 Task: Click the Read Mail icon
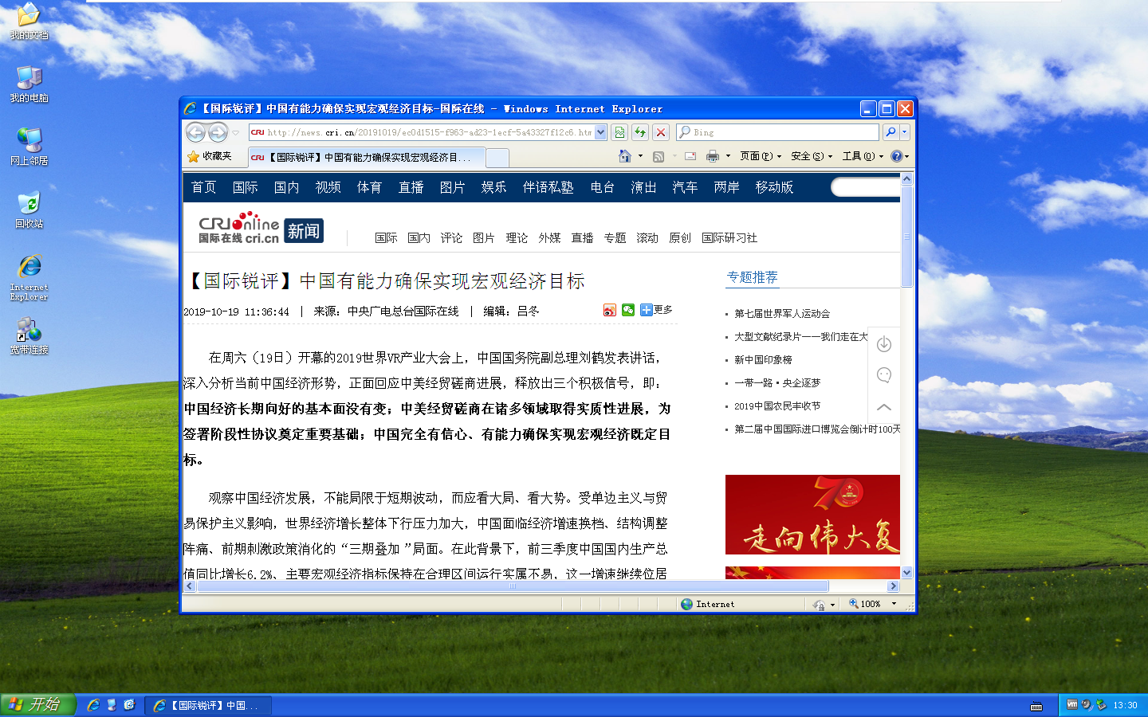pos(690,156)
